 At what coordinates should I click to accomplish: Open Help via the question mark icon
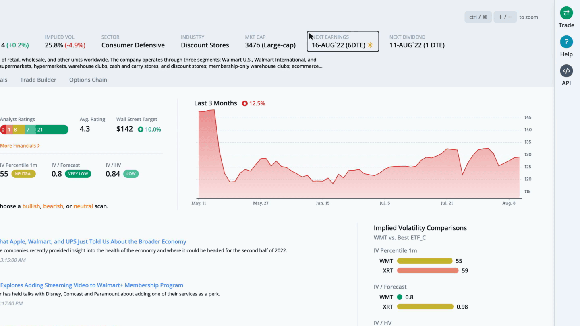566,42
